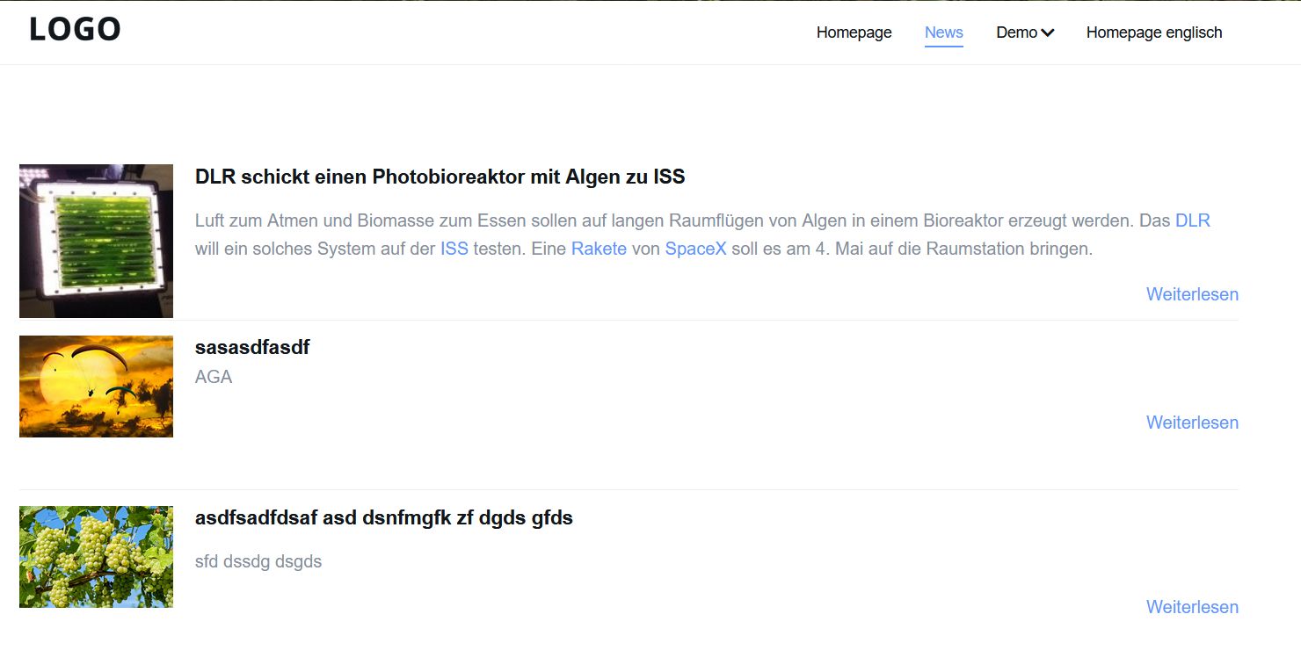Image resolution: width=1301 pixels, height=672 pixels.
Task: Go to Homepage englisch
Action: point(1154,33)
